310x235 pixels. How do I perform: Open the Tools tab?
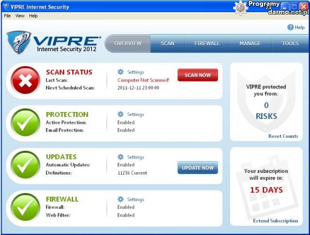pyautogui.click(x=290, y=44)
